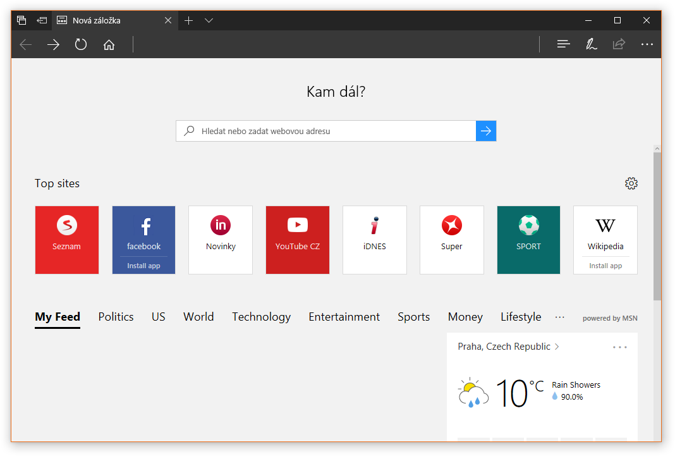
Task: Click the 10 °C temperature reading
Action: point(520,393)
